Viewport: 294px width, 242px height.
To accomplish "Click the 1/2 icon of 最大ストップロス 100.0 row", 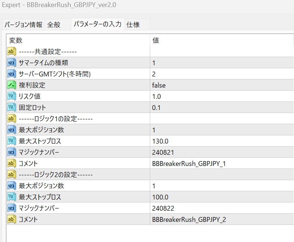I will pyautogui.click(x=12, y=197).
